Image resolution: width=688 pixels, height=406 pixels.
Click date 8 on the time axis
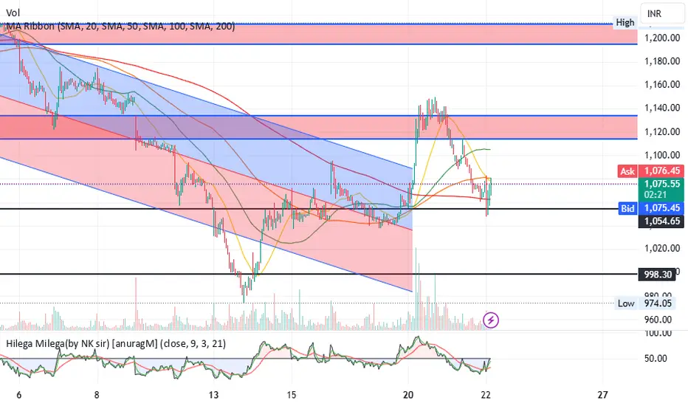coord(97,395)
